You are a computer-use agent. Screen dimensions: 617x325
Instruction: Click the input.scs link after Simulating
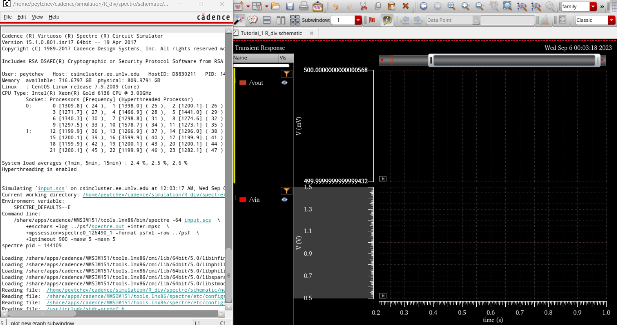click(x=51, y=188)
